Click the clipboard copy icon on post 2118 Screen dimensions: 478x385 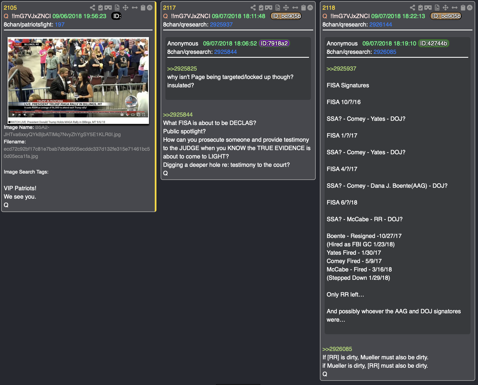coord(463,8)
